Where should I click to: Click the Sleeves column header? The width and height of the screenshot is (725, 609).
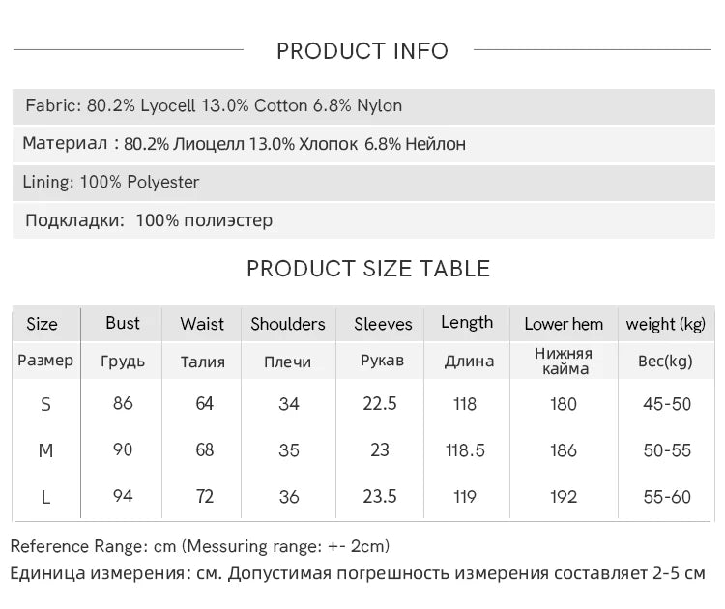(x=383, y=324)
